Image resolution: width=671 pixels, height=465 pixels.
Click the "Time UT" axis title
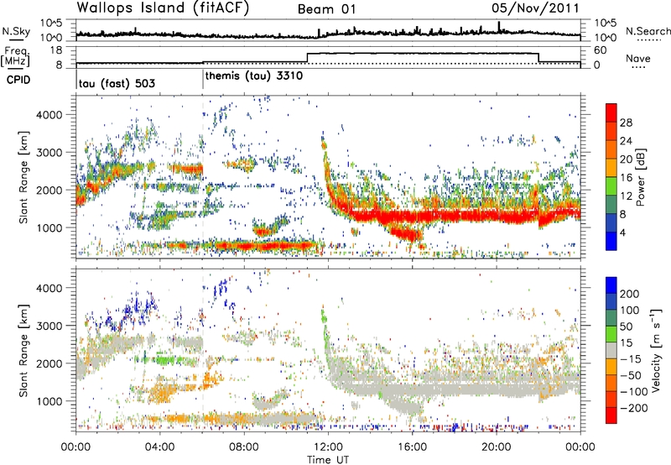pos(328,460)
